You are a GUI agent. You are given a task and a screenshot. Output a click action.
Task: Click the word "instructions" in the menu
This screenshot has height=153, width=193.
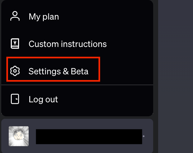pos(84,44)
